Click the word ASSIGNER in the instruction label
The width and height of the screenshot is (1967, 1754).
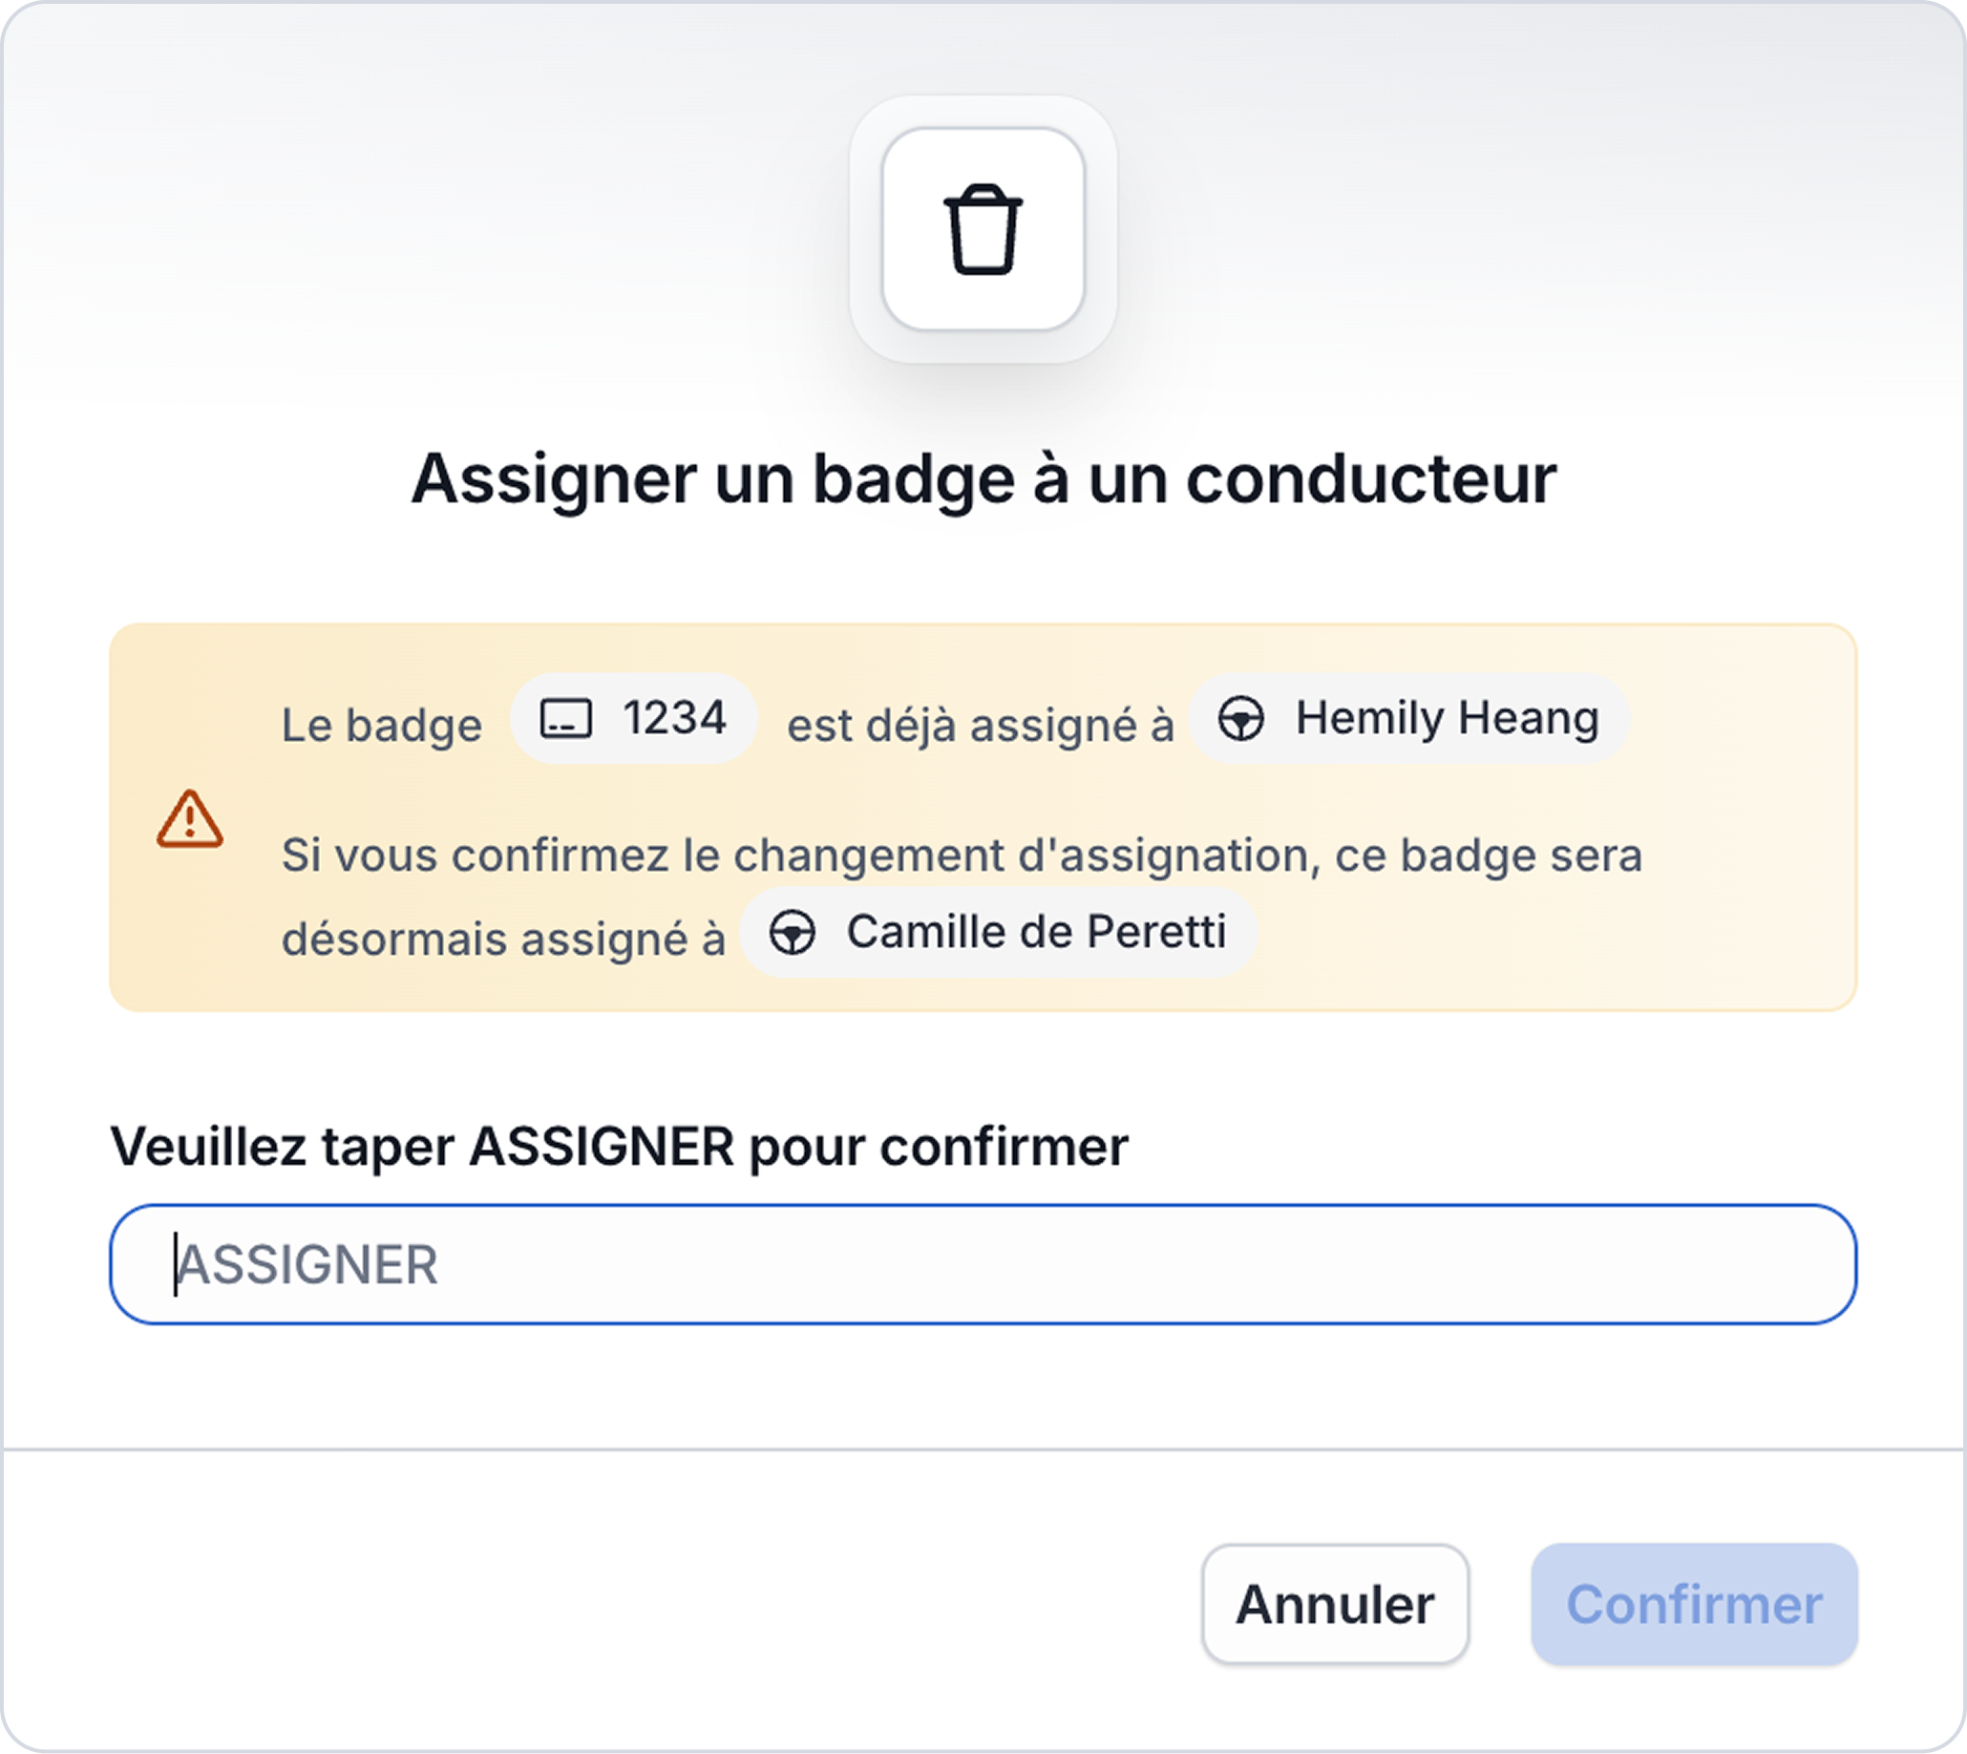(602, 1147)
